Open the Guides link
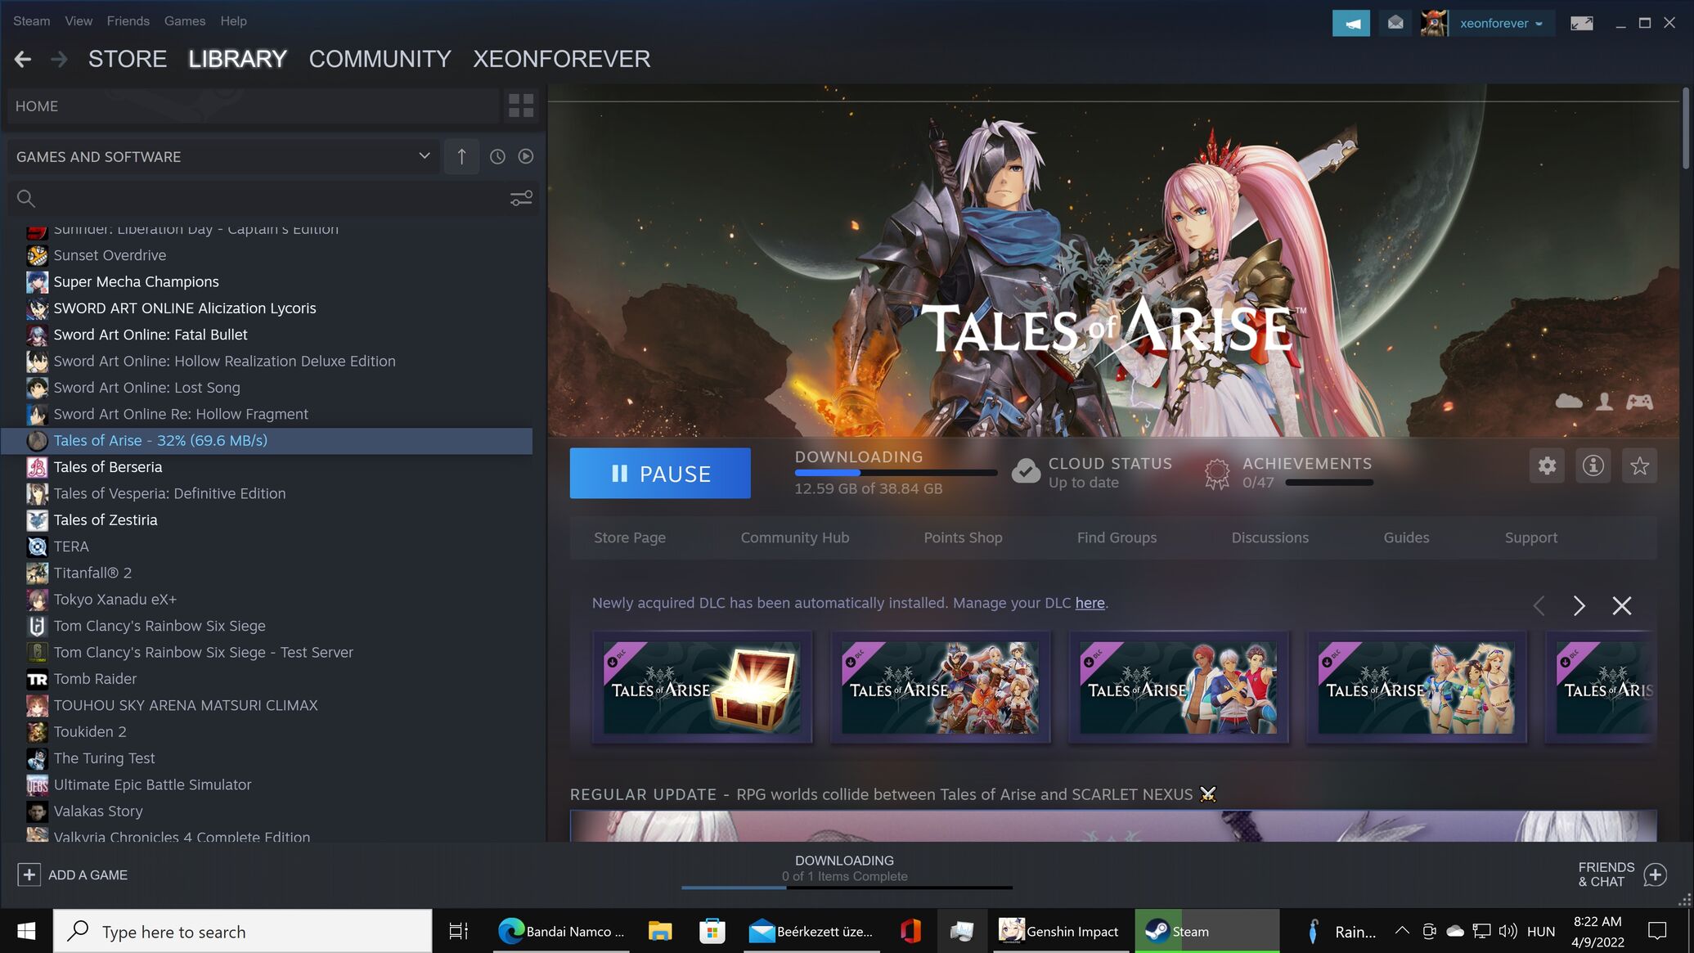The image size is (1694, 953). (1406, 537)
